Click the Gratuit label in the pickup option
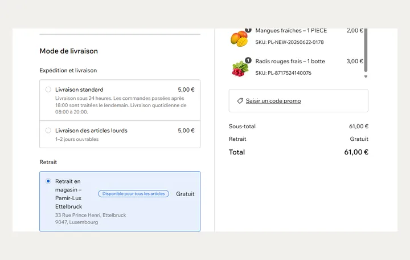The image size is (410, 260). click(185, 194)
